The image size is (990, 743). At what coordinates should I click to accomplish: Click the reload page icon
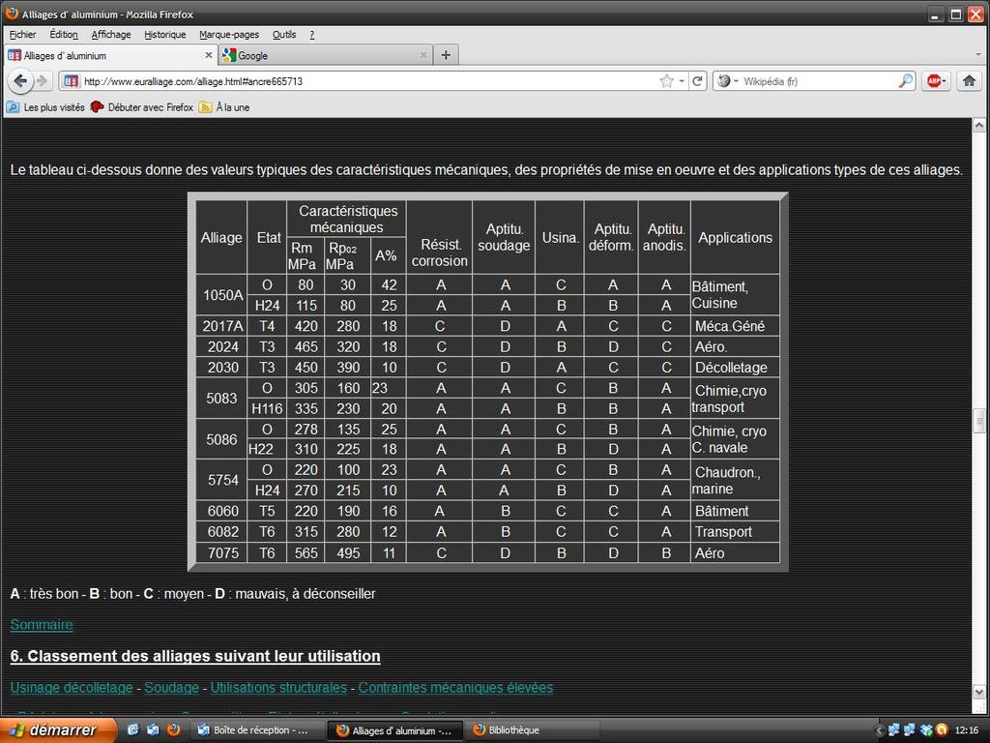698,81
